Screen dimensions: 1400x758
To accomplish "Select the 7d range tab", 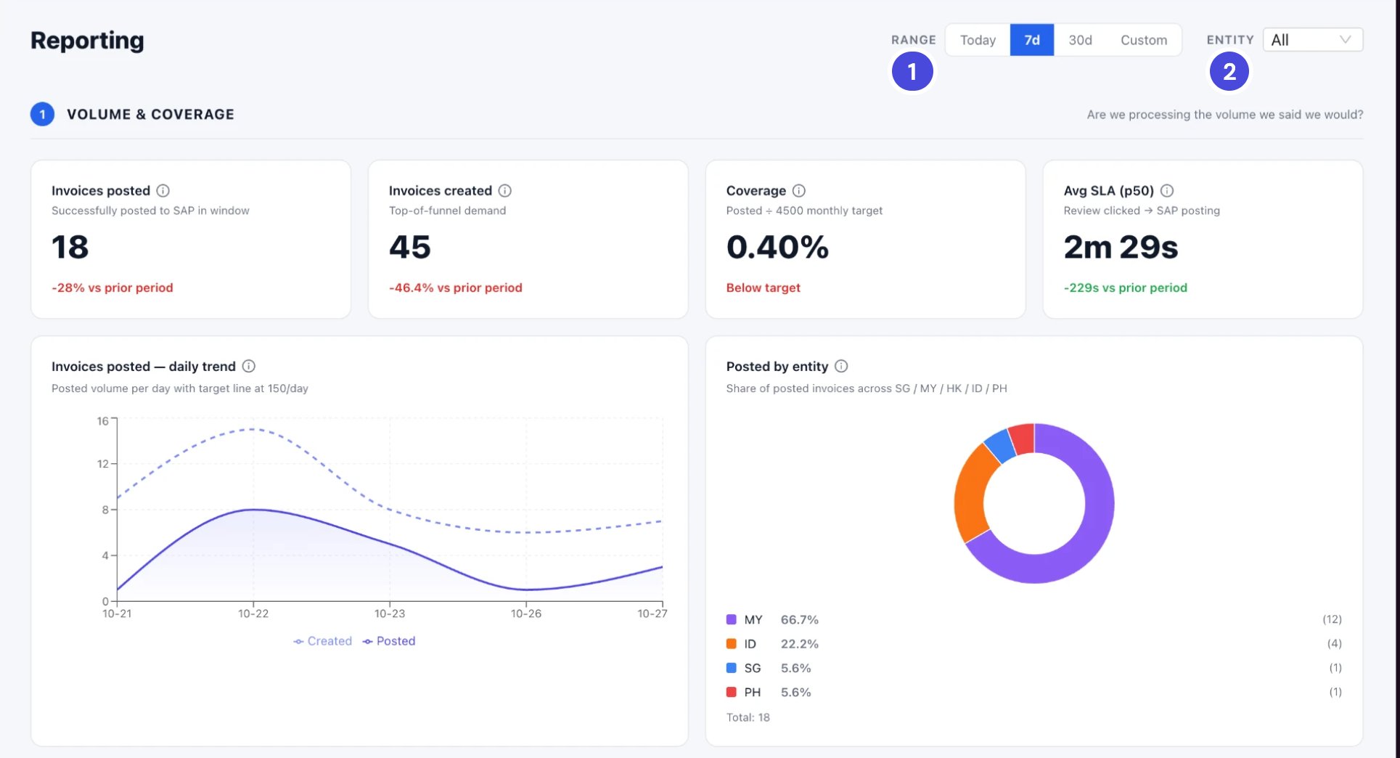I will pyautogui.click(x=1032, y=40).
